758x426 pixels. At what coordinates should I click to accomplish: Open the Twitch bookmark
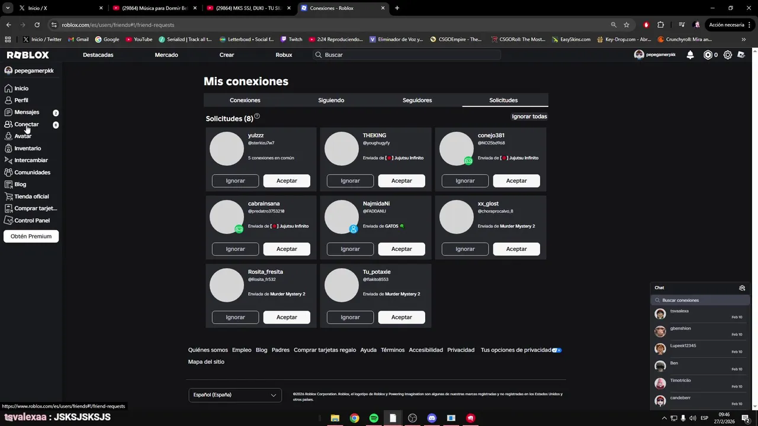tap(291, 39)
